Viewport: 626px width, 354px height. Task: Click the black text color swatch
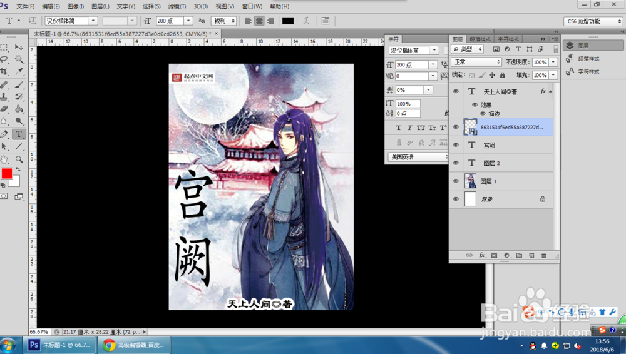tap(288, 21)
